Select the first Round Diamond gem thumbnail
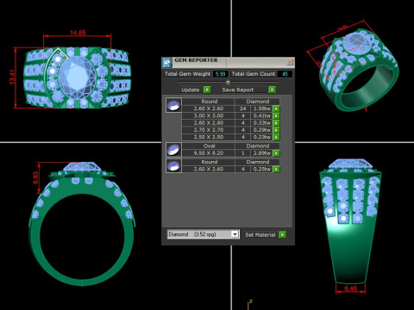 pos(173,105)
